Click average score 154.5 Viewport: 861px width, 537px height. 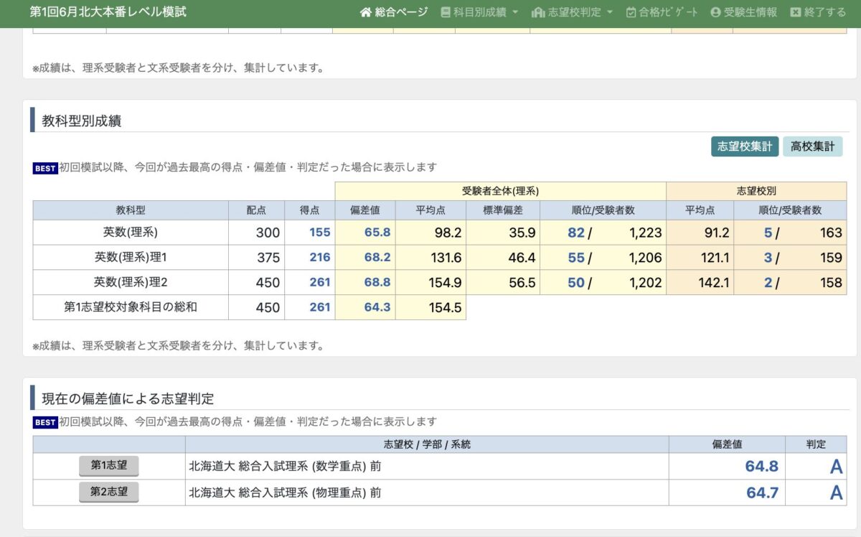click(445, 307)
